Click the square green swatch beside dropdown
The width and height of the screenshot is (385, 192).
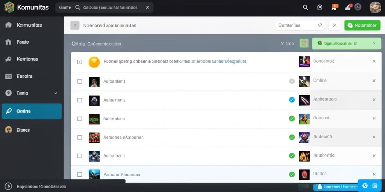(x=304, y=43)
